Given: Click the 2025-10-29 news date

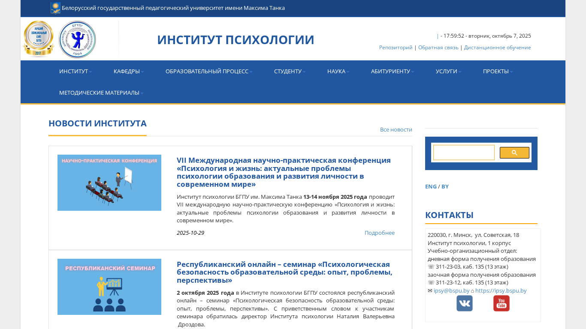Looking at the screenshot, I should coord(190,233).
